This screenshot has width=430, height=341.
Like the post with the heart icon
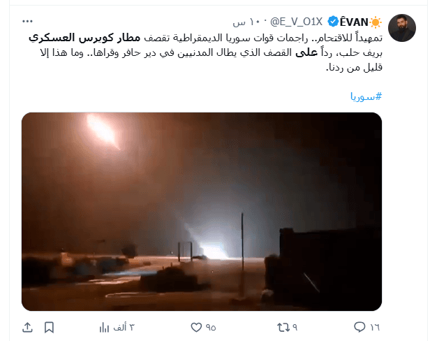(196, 327)
